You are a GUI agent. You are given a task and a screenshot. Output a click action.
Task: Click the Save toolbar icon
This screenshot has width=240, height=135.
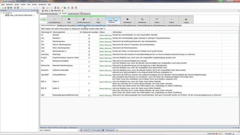point(8,7)
